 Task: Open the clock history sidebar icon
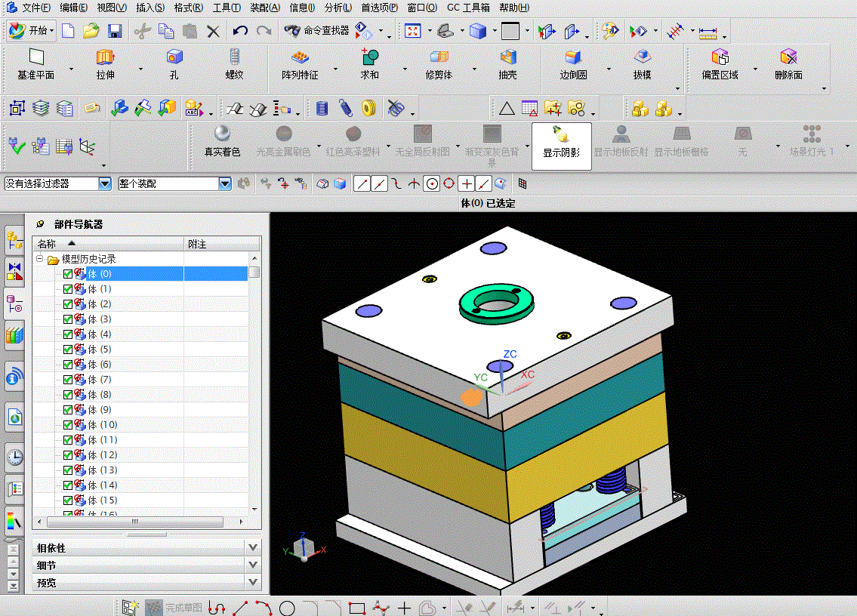[15, 457]
